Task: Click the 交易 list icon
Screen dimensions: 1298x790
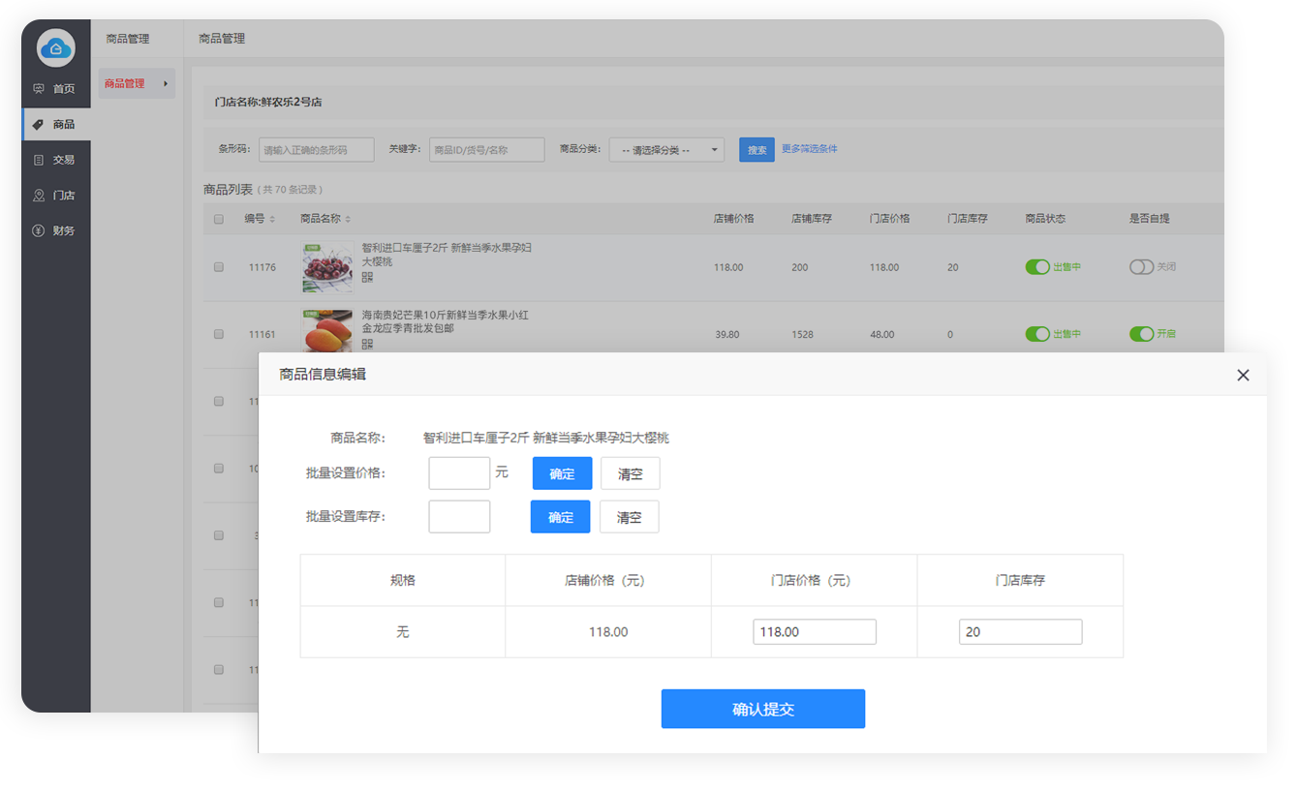Action: pyautogui.click(x=39, y=160)
